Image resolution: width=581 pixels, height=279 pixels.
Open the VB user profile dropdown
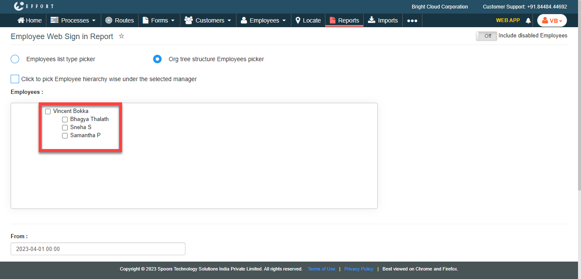552,20
